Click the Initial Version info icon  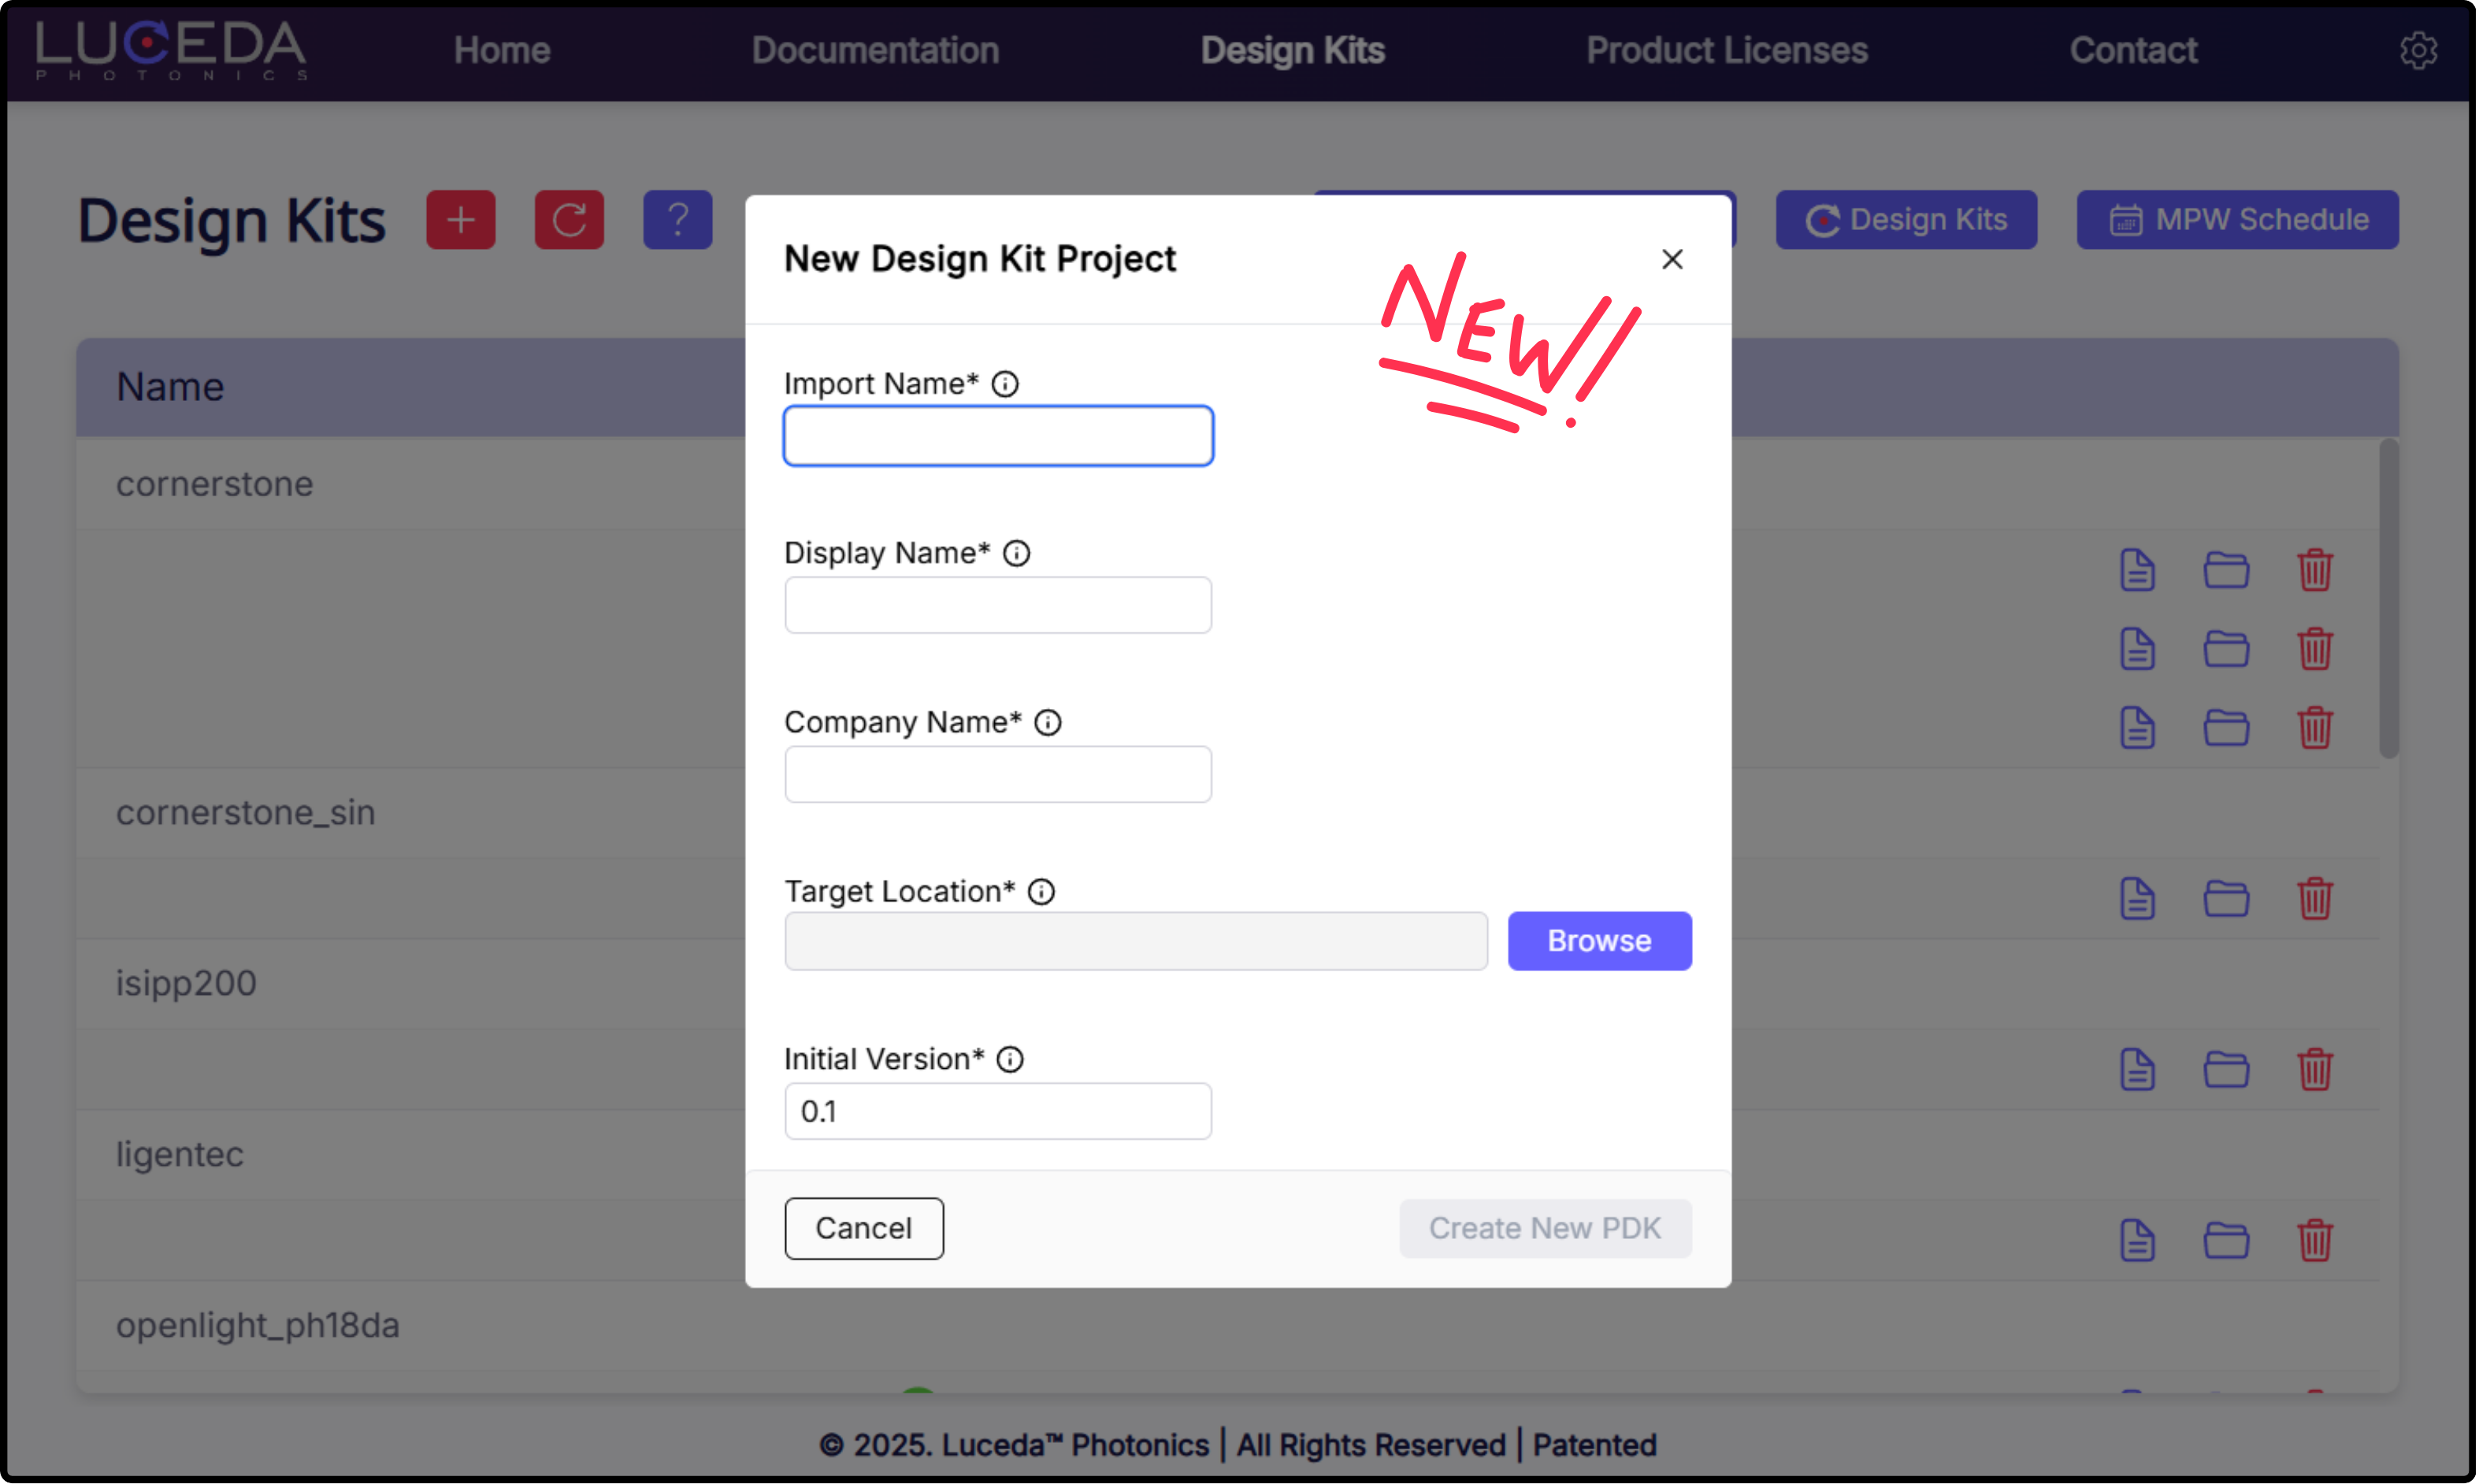tap(1010, 1059)
